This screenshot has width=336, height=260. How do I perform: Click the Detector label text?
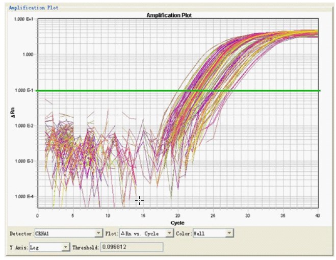point(21,233)
